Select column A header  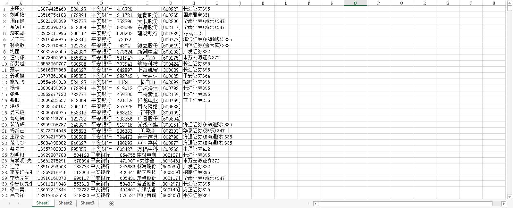coord(21,3)
